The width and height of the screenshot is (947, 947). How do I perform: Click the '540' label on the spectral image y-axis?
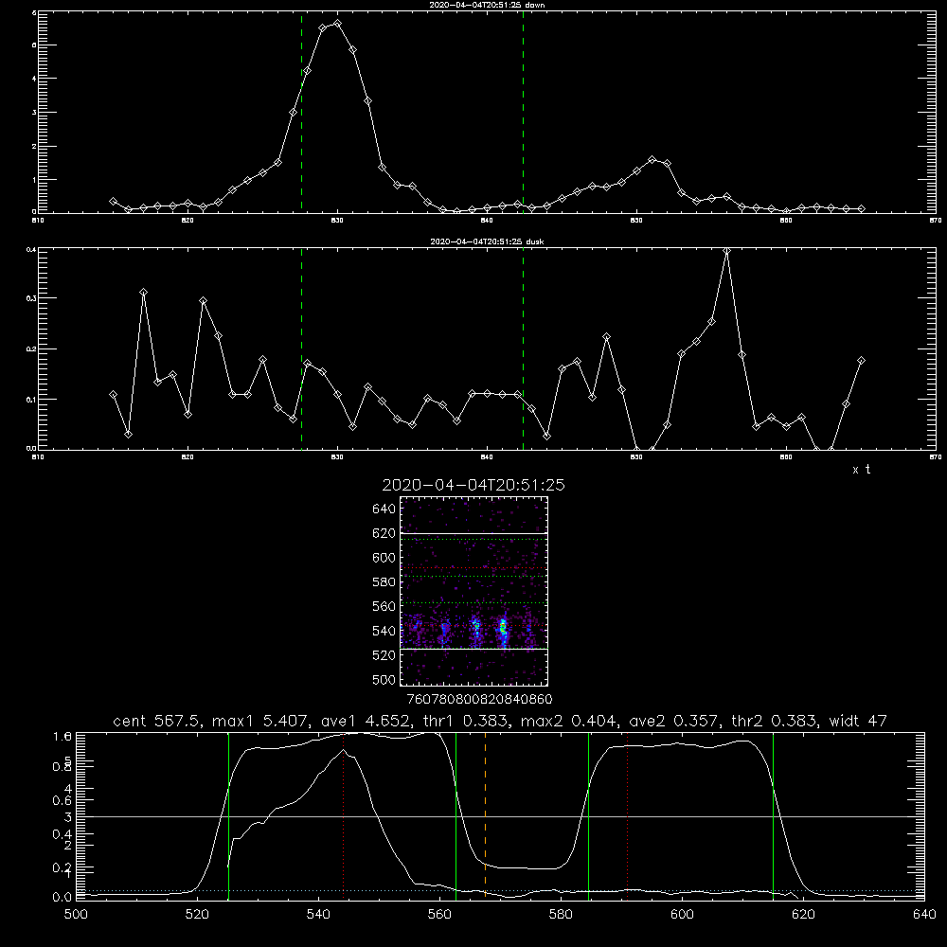click(x=384, y=631)
